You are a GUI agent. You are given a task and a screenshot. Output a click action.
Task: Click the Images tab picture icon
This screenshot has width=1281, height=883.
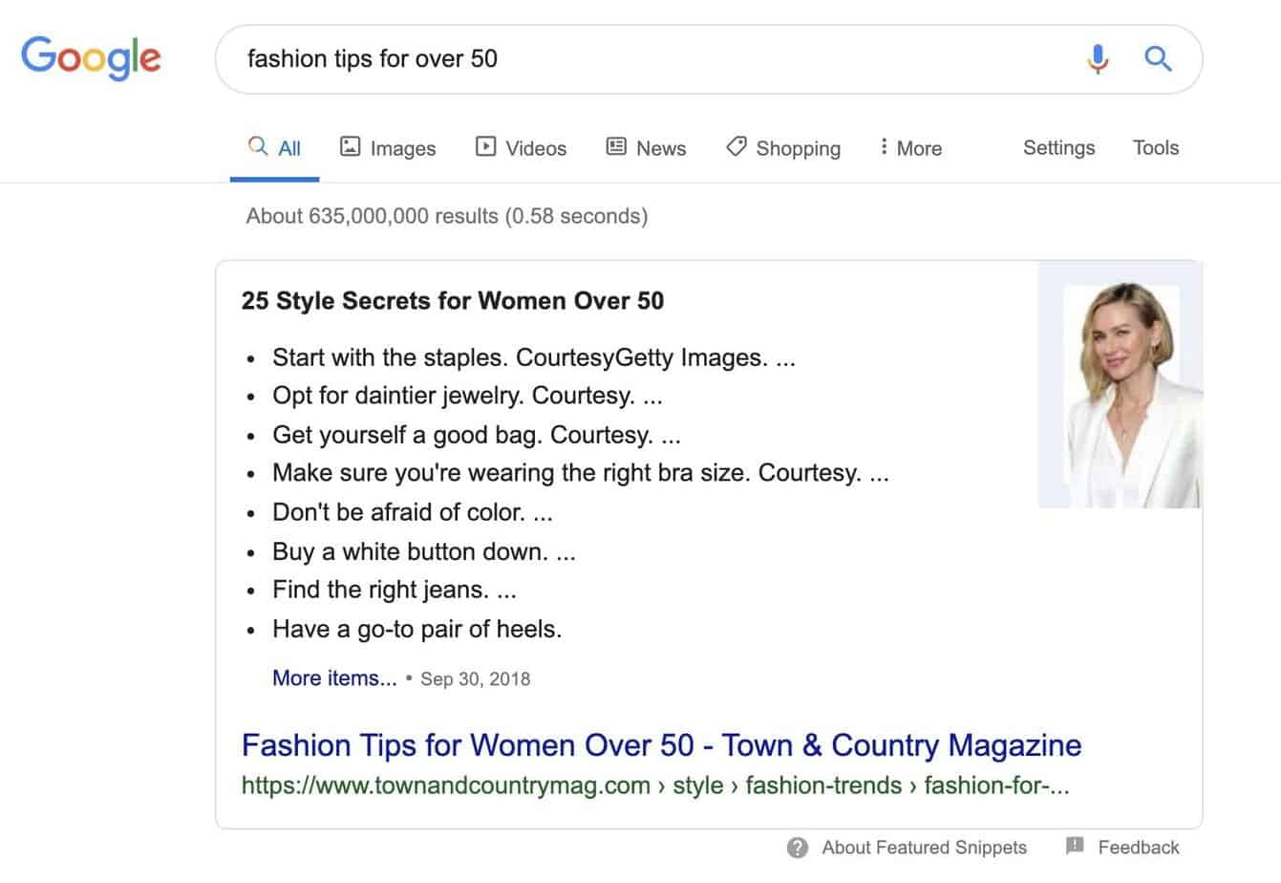pos(351,147)
